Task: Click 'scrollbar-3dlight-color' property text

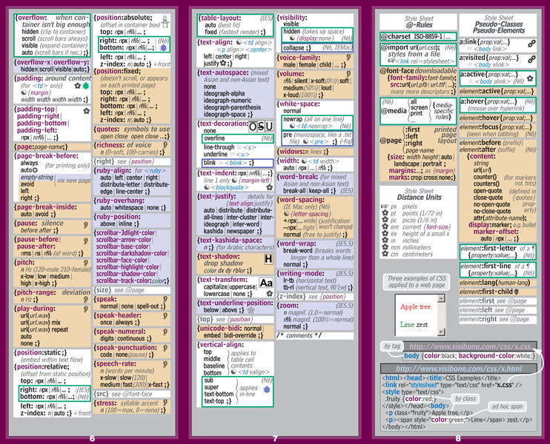Action: click(x=125, y=233)
